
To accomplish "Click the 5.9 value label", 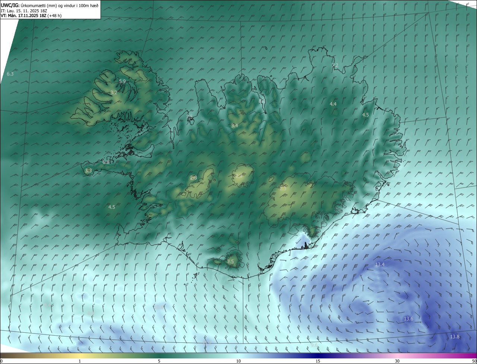I will click(122, 81).
